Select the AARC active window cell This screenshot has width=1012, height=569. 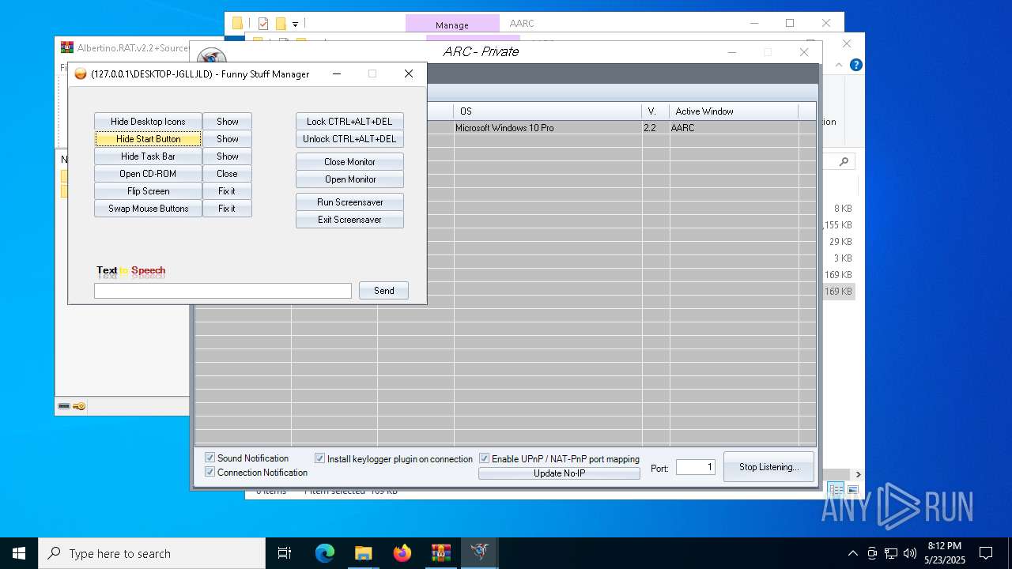pos(734,127)
